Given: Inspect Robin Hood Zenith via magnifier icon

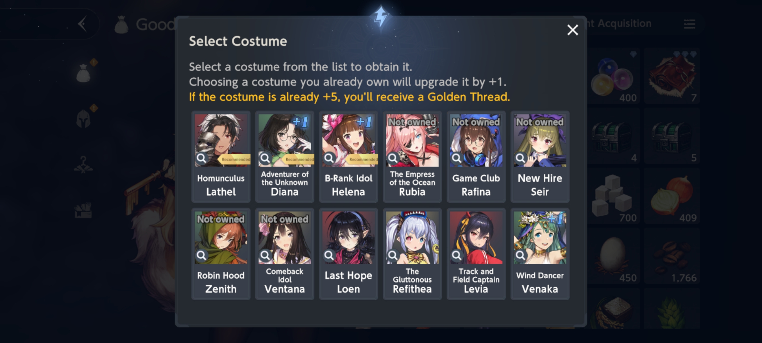Looking at the screenshot, I should (x=201, y=255).
